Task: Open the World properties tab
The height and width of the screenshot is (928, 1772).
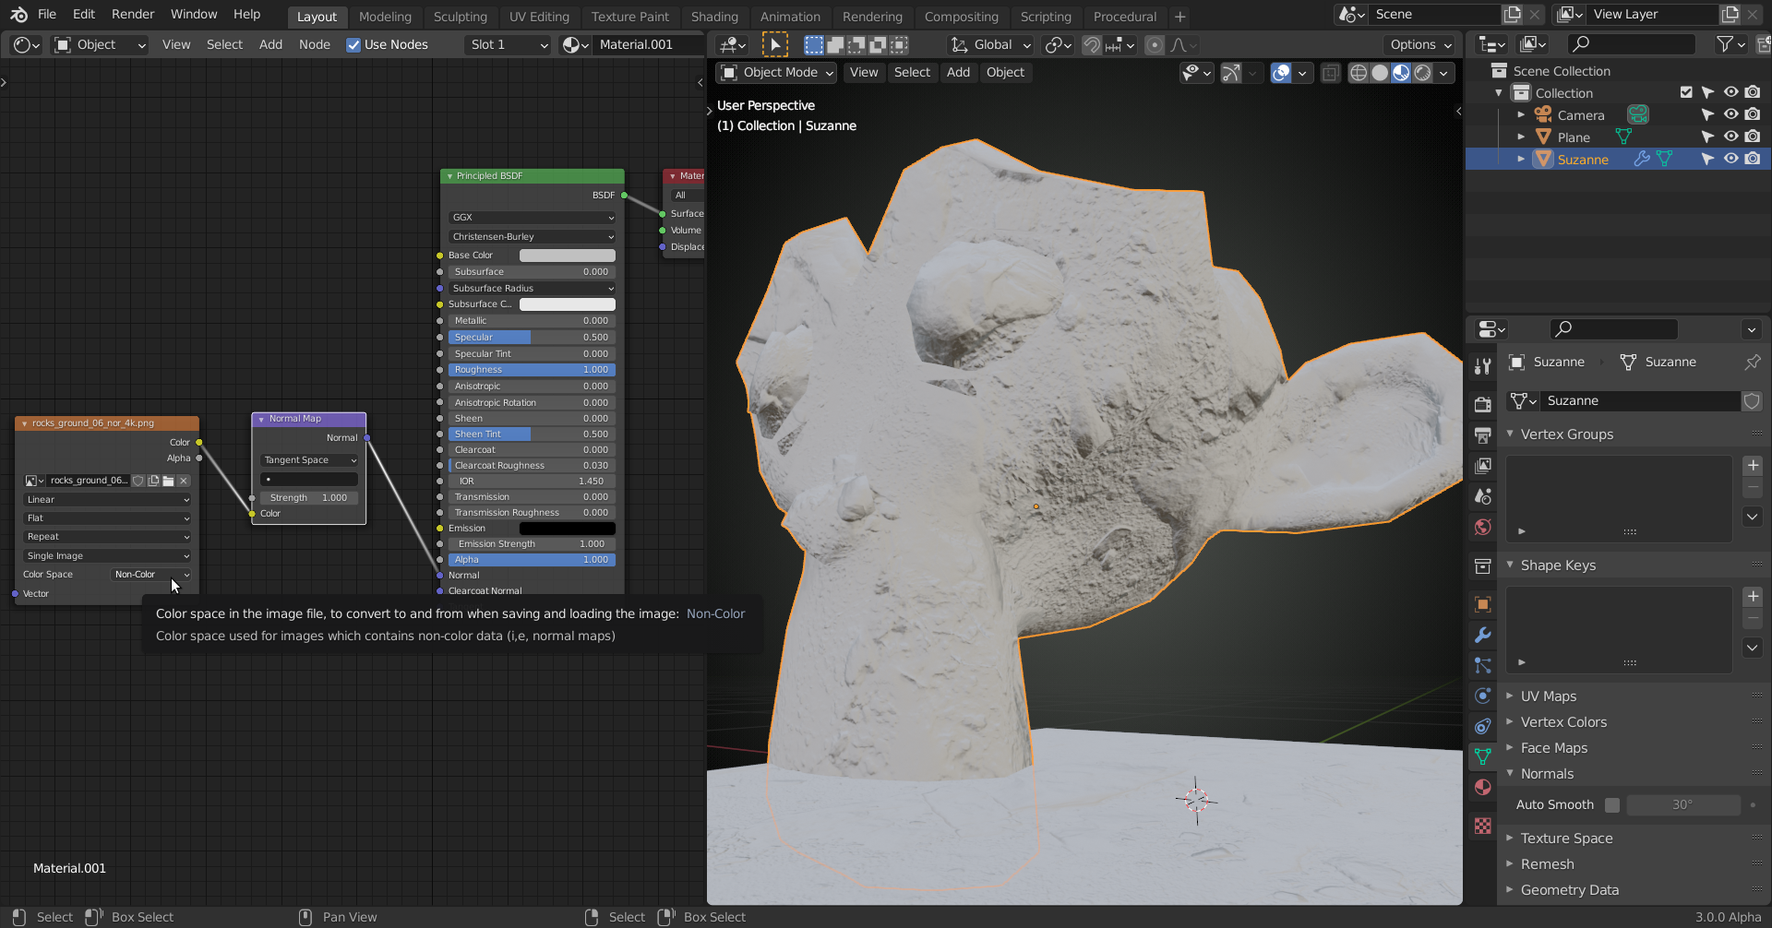Action: (1482, 527)
